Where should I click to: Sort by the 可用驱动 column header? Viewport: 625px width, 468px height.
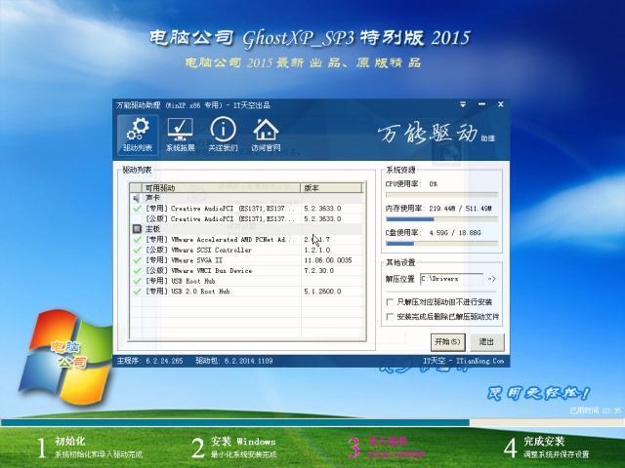222,187
